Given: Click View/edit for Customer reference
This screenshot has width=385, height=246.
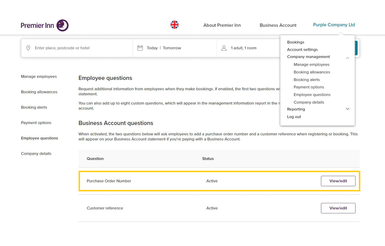Looking at the screenshot, I should [338, 208].
